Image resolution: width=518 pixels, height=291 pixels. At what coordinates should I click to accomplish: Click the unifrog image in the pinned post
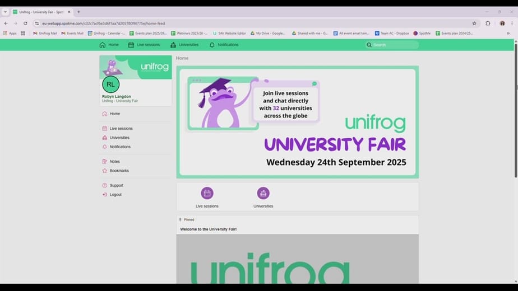297,259
